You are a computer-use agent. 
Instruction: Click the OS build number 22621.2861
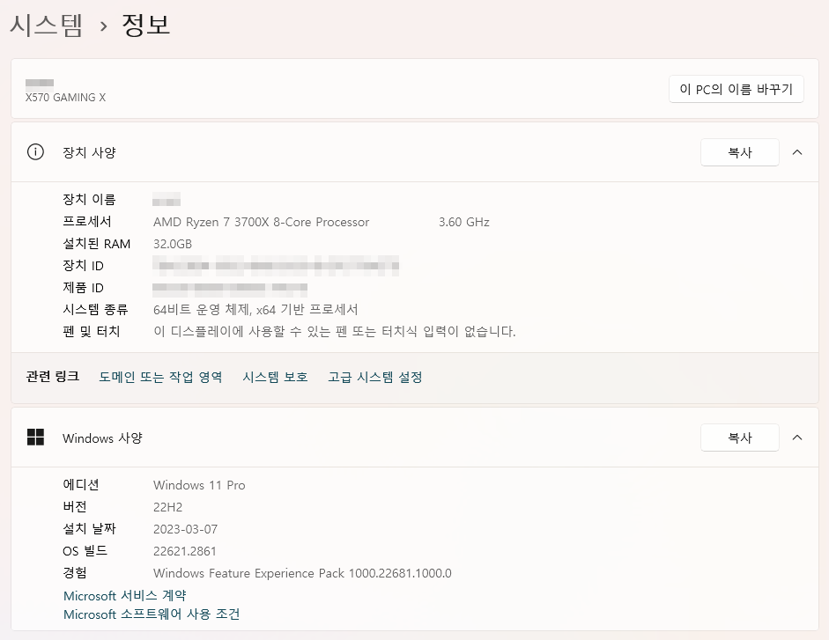184,551
